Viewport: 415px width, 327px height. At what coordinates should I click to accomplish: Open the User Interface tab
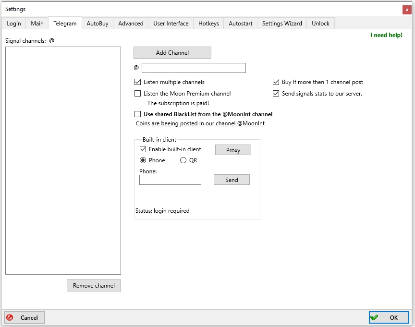point(171,24)
